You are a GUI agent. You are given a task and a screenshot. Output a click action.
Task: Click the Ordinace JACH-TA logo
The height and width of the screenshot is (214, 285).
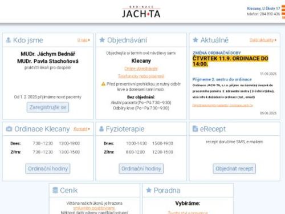141,12
